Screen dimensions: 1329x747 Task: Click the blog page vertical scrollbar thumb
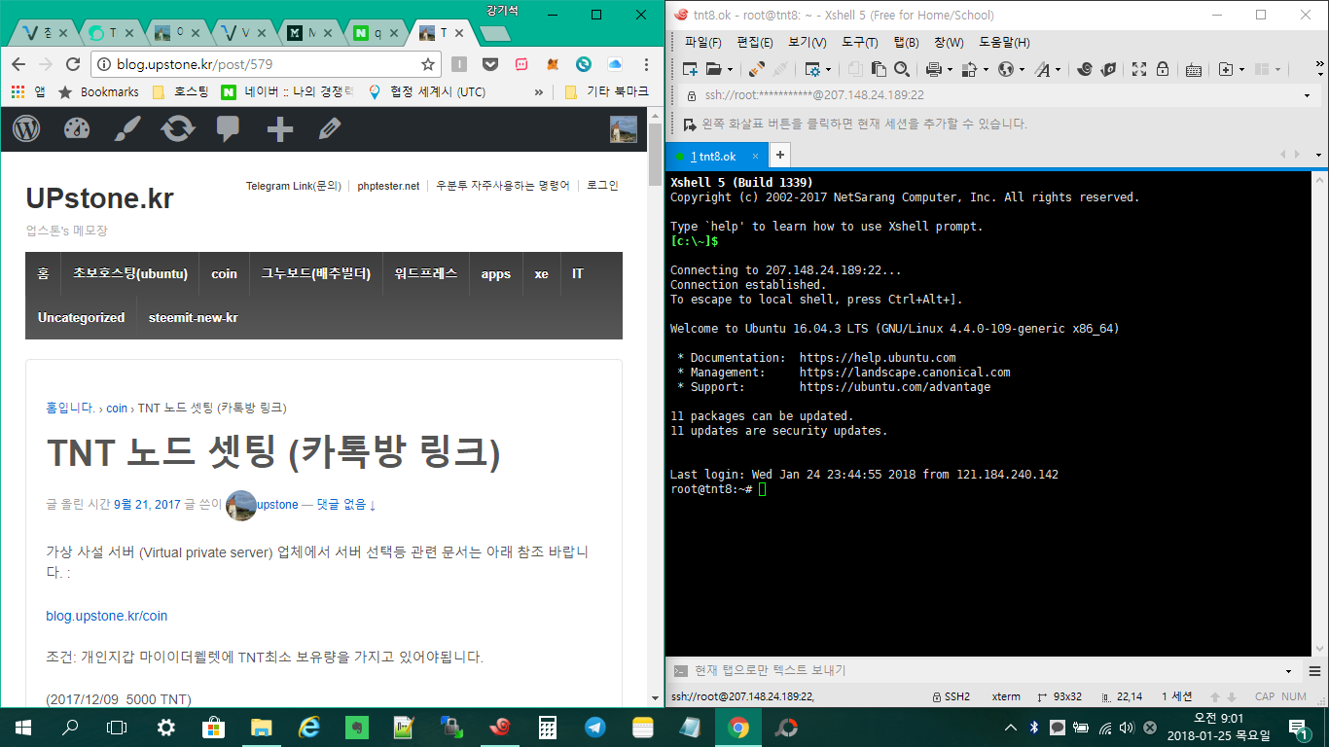pos(656,157)
